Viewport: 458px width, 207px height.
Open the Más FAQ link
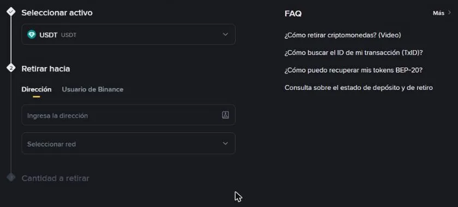click(x=438, y=13)
